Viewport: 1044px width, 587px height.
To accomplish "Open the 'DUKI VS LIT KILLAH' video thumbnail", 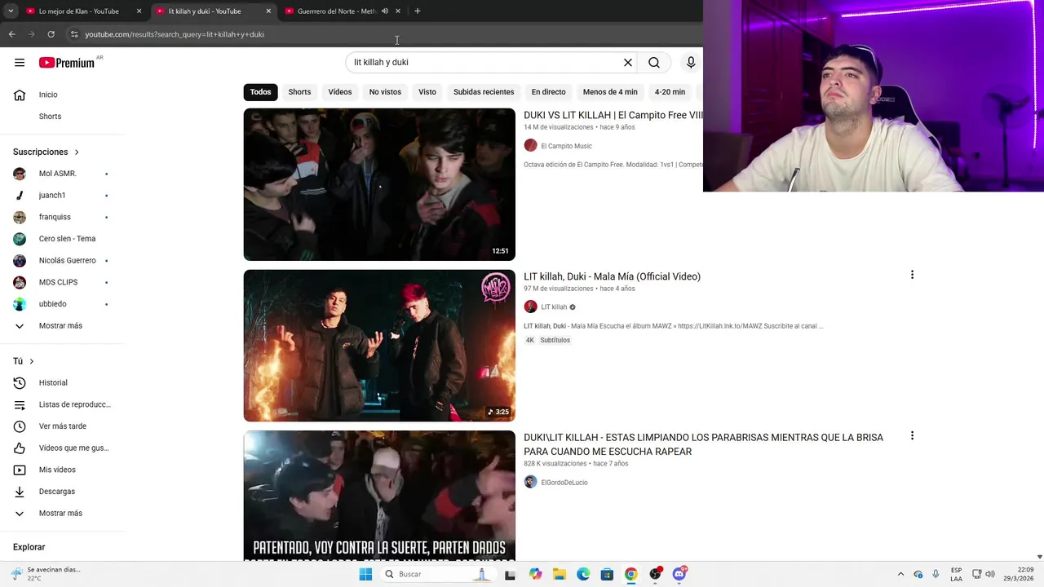I will 379,184.
